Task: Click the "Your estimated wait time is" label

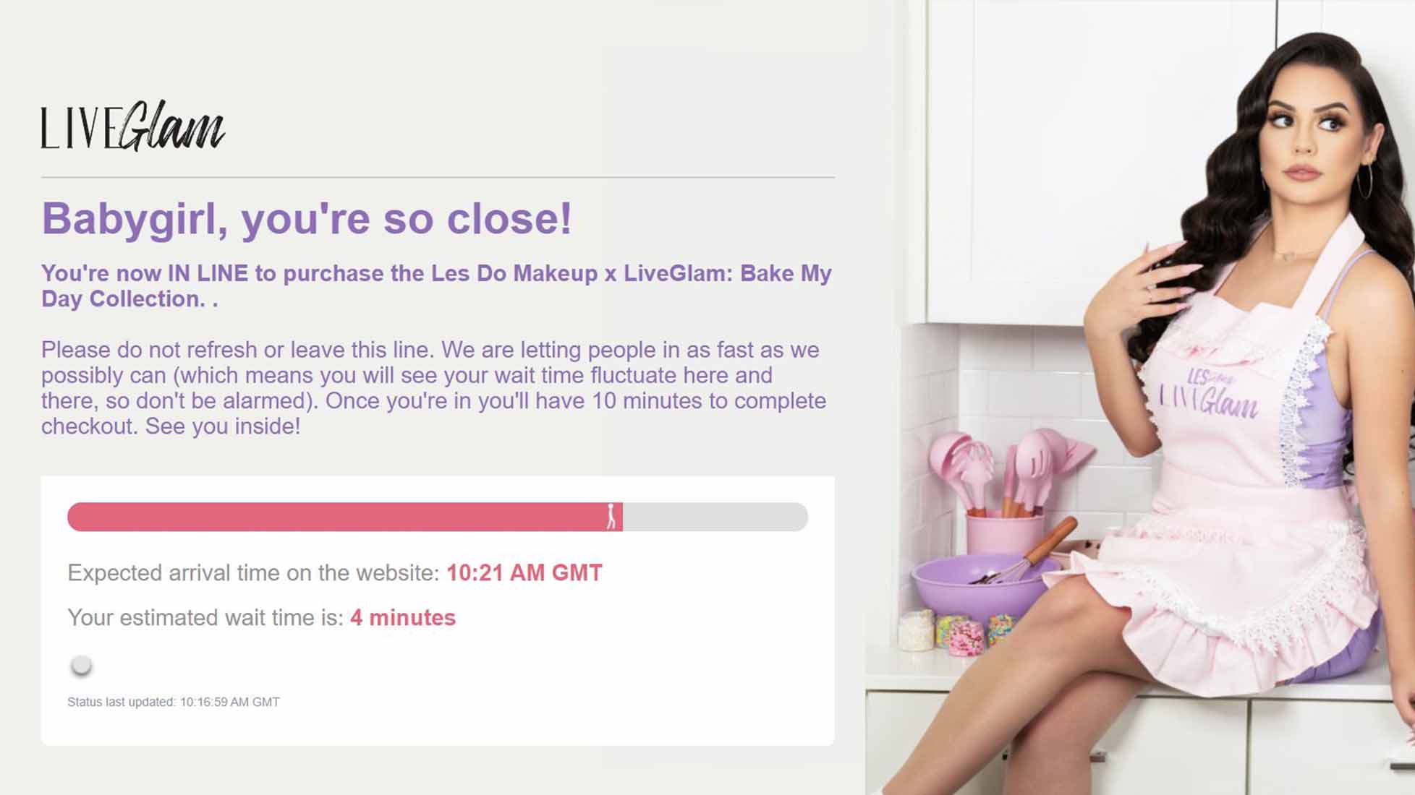Action: [205, 617]
